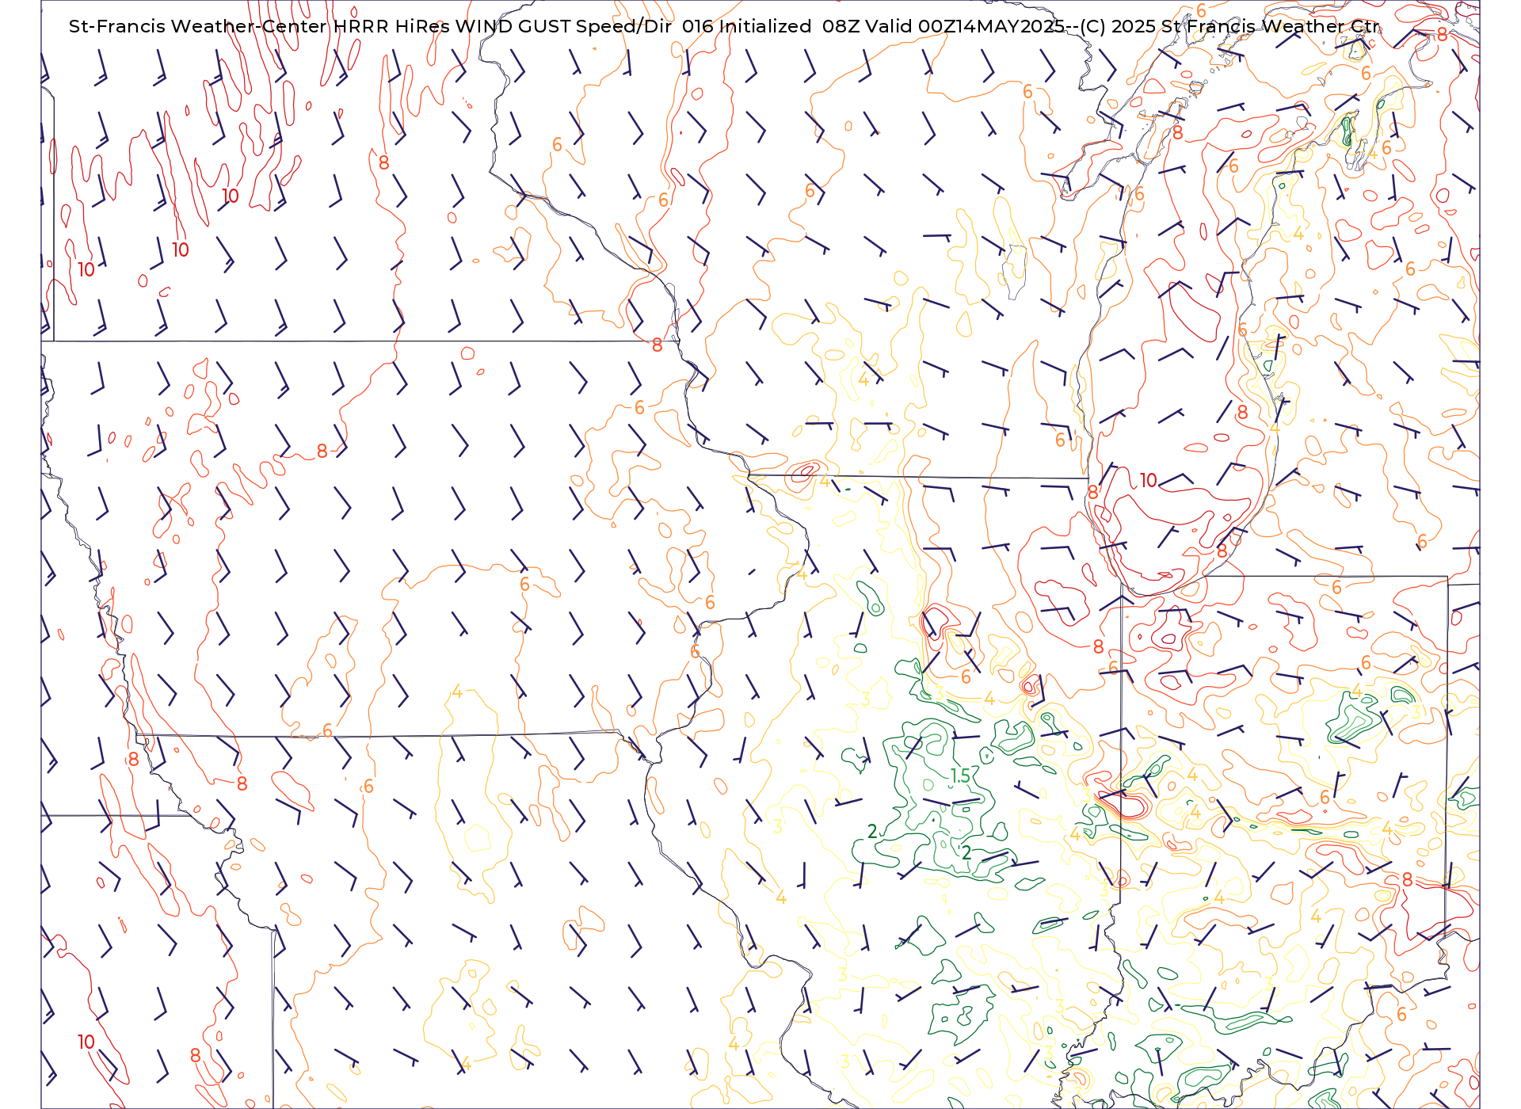The height and width of the screenshot is (1109, 1521).
Task: Click "HRRR HiRes WIND GUST Speed/Dir" in the header
Action: 502,26
